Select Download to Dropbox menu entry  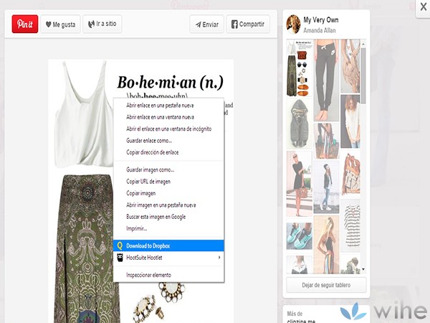pyautogui.click(x=168, y=245)
